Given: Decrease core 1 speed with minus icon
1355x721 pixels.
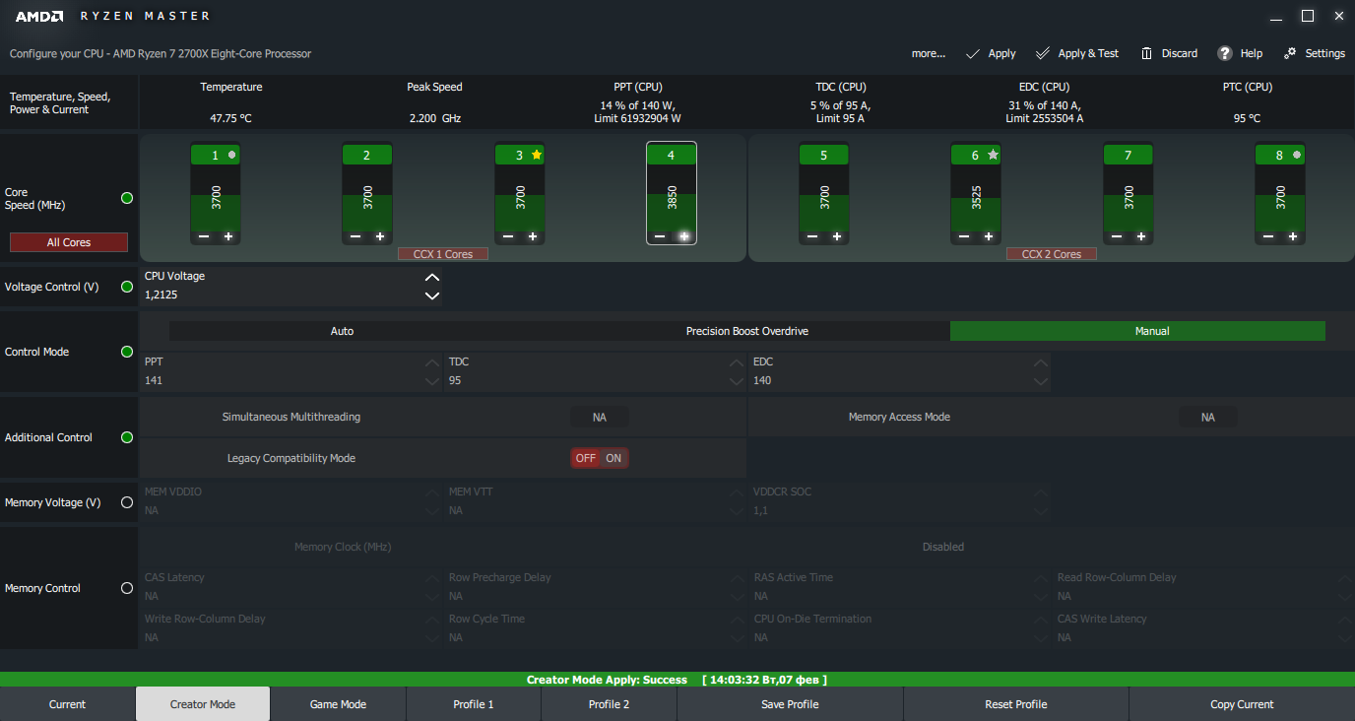Looking at the screenshot, I should pyautogui.click(x=204, y=236).
